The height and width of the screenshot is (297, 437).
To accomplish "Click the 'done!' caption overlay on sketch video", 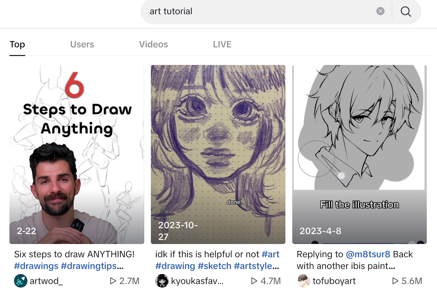I will pos(234,202).
